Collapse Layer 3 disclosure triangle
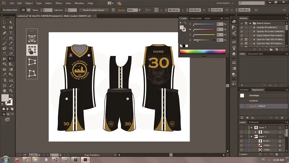Viewport: 289px width, 163px height. (x=251, y=128)
